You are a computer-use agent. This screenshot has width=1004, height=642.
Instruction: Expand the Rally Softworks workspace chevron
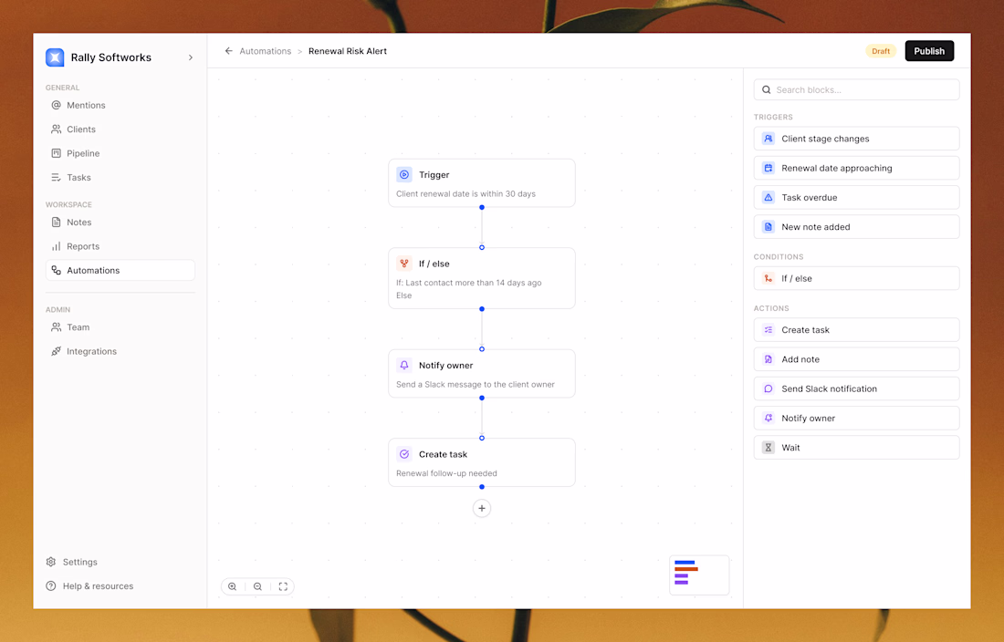click(190, 57)
